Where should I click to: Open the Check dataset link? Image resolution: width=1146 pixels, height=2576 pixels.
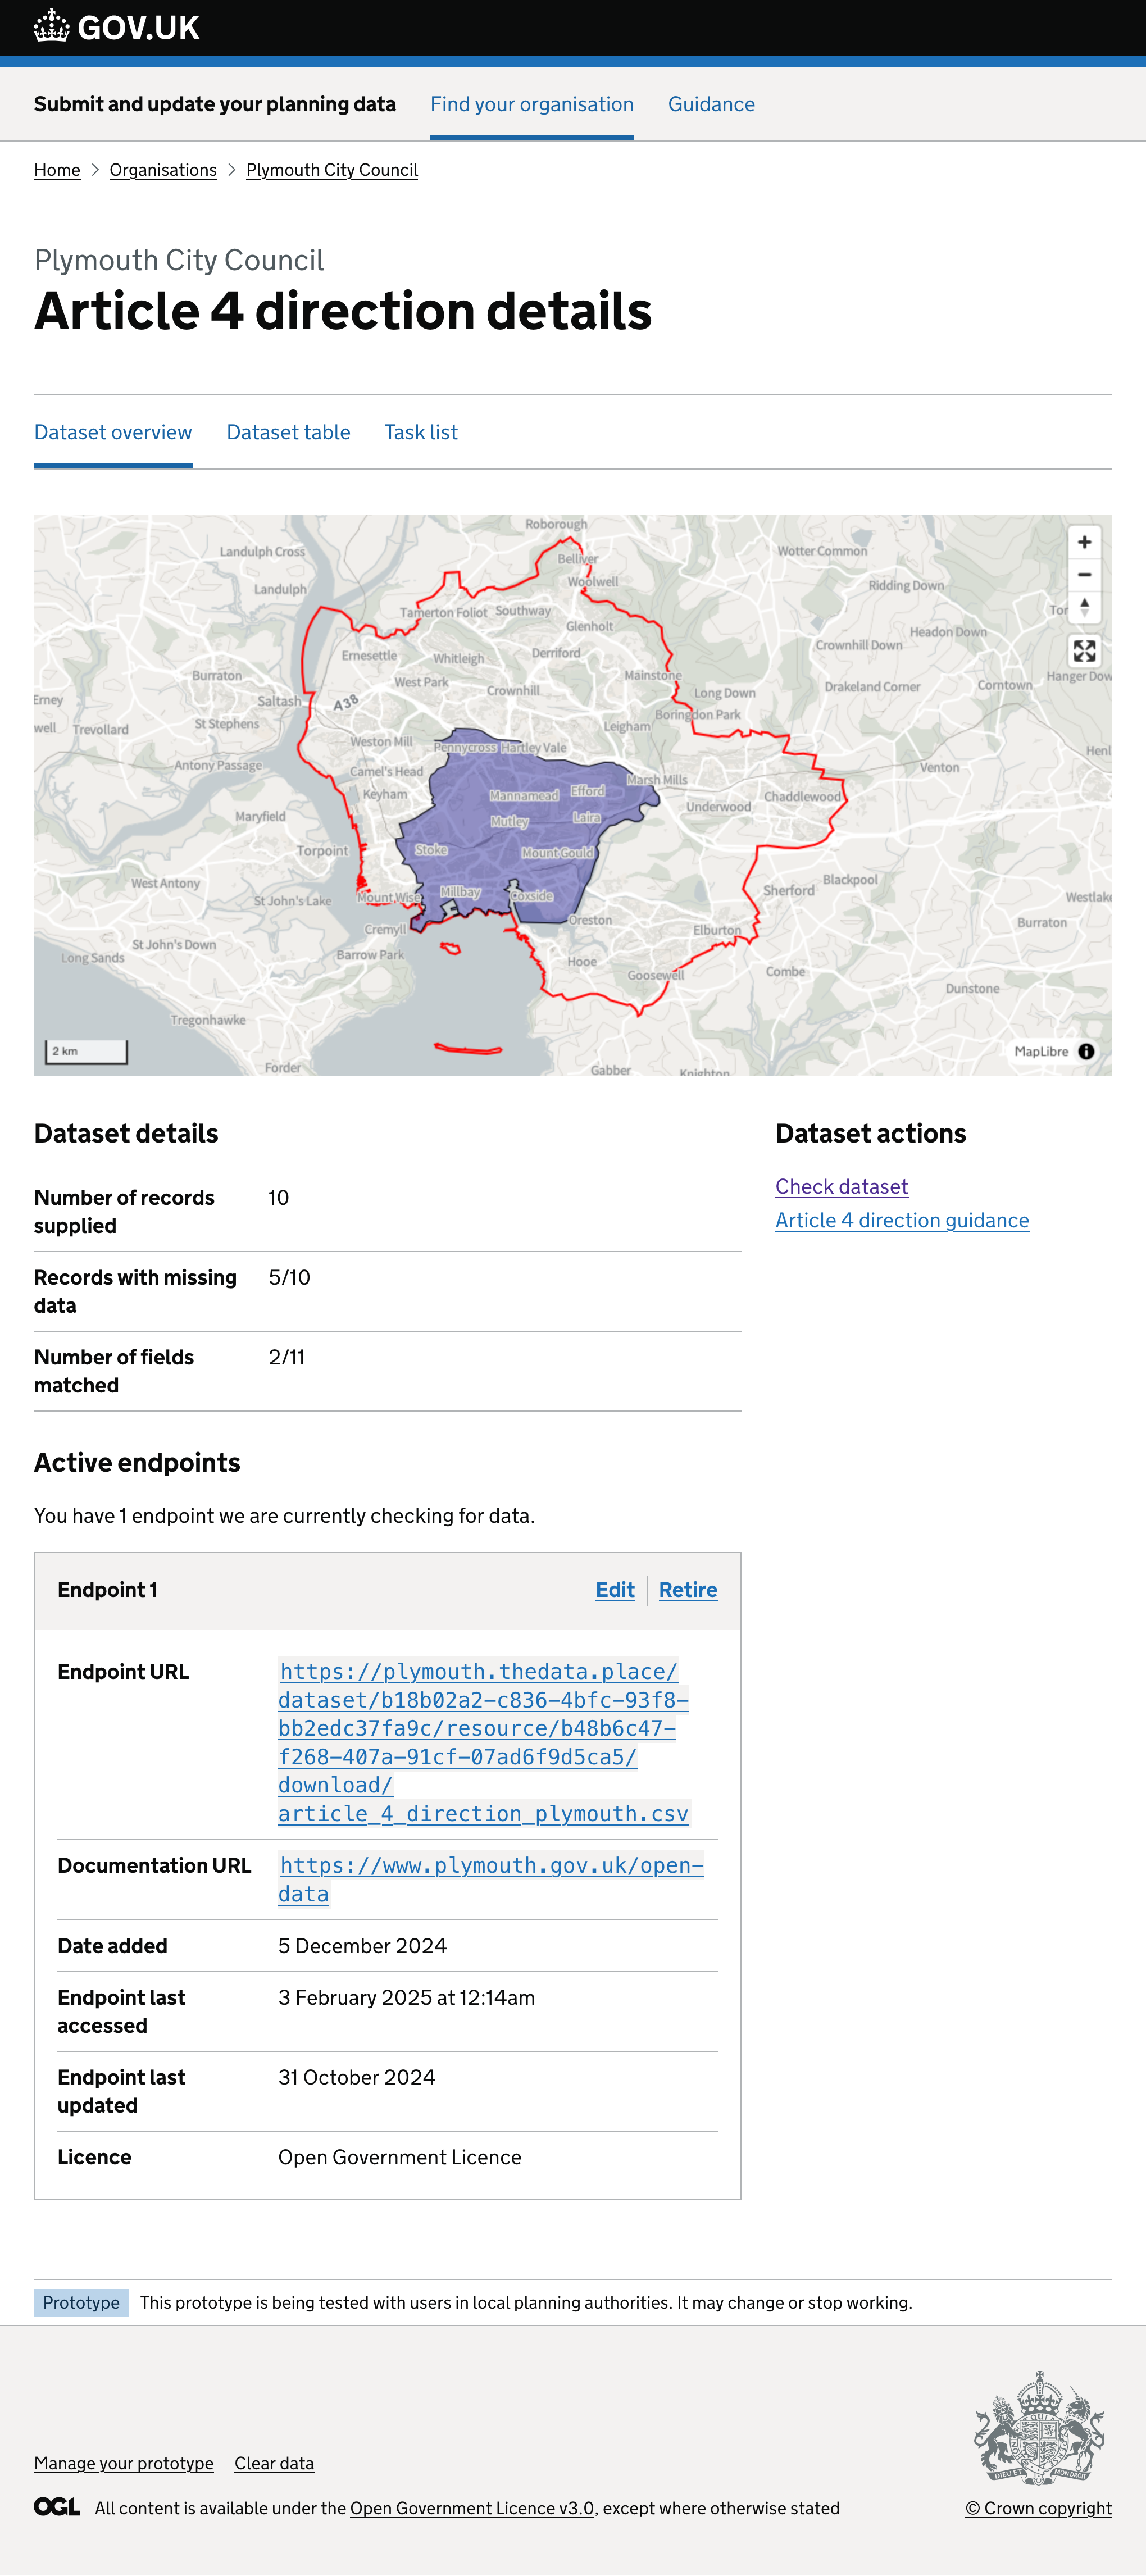click(x=841, y=1186)
